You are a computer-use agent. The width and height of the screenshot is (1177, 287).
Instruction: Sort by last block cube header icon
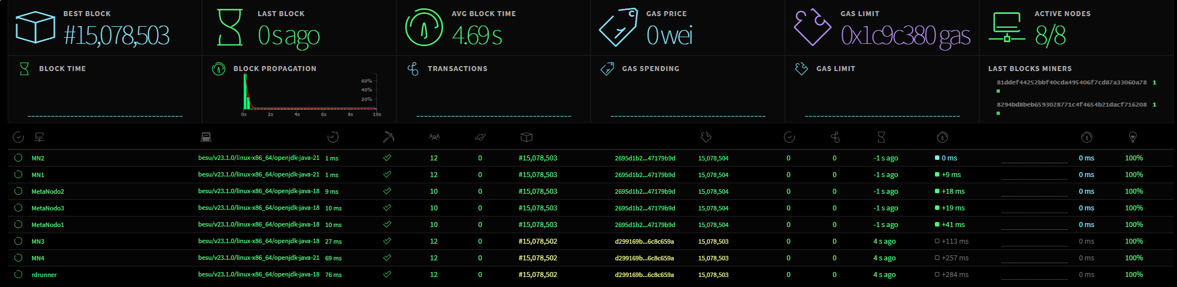526,137
